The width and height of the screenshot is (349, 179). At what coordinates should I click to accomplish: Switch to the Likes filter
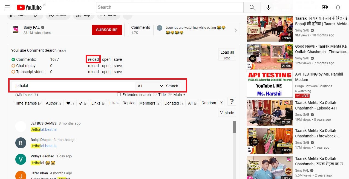(114, 103)
